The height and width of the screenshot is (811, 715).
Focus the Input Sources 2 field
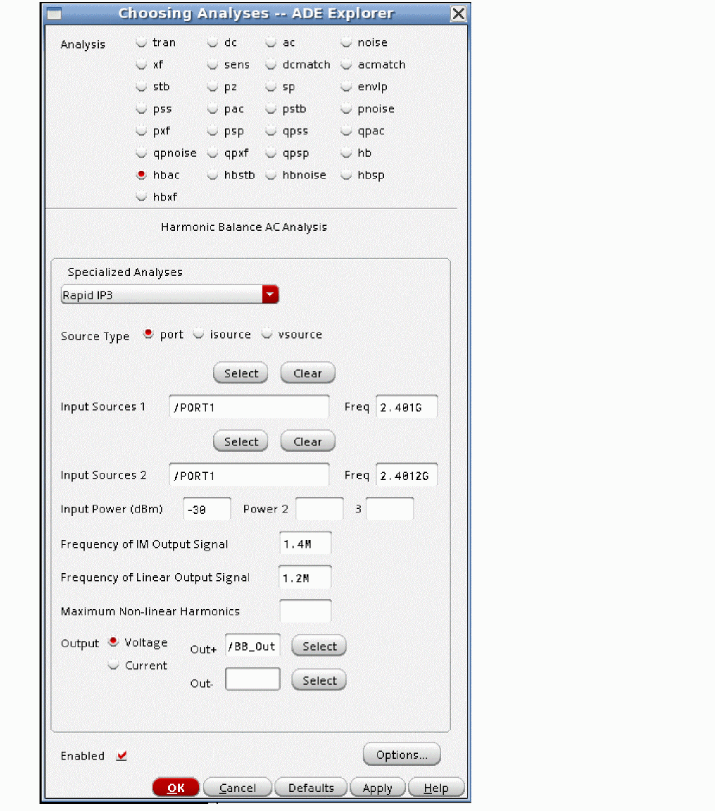(x=249, y=475)
